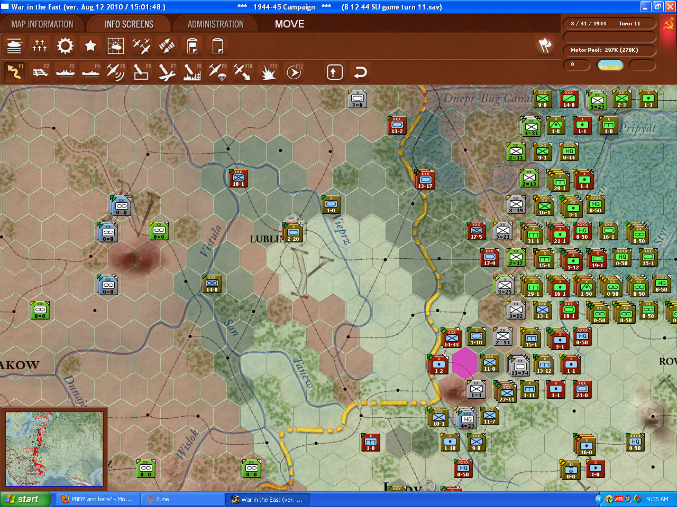Image resolution: width=677 pixels, height=507 pixels.
Task: Select the 13-2 red unit counter
Action: (397, 125)
